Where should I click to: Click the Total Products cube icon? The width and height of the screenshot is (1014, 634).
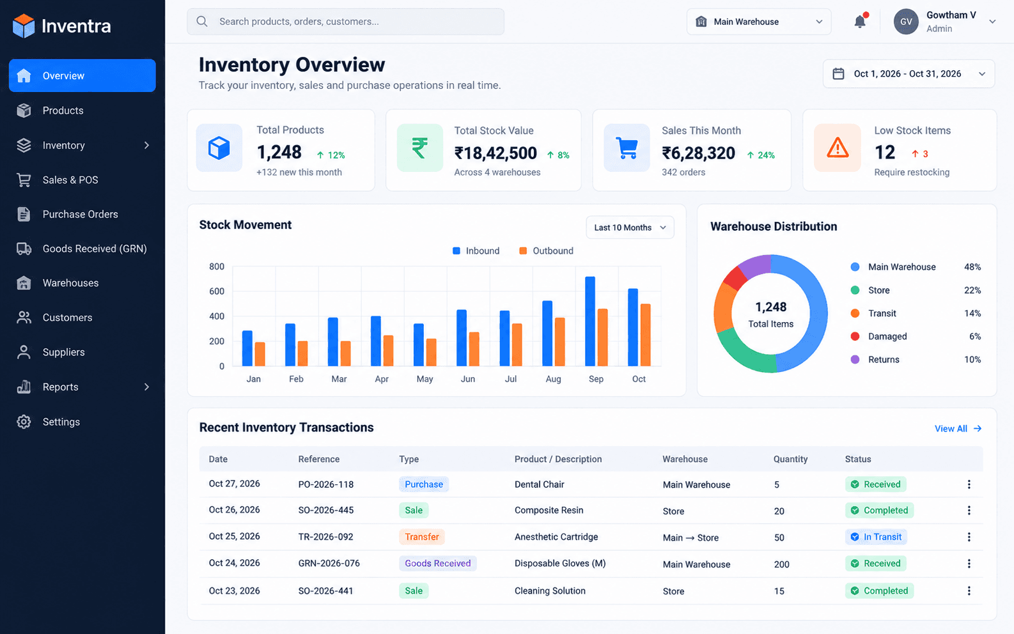pyautogui.click(x=219, y=148)
